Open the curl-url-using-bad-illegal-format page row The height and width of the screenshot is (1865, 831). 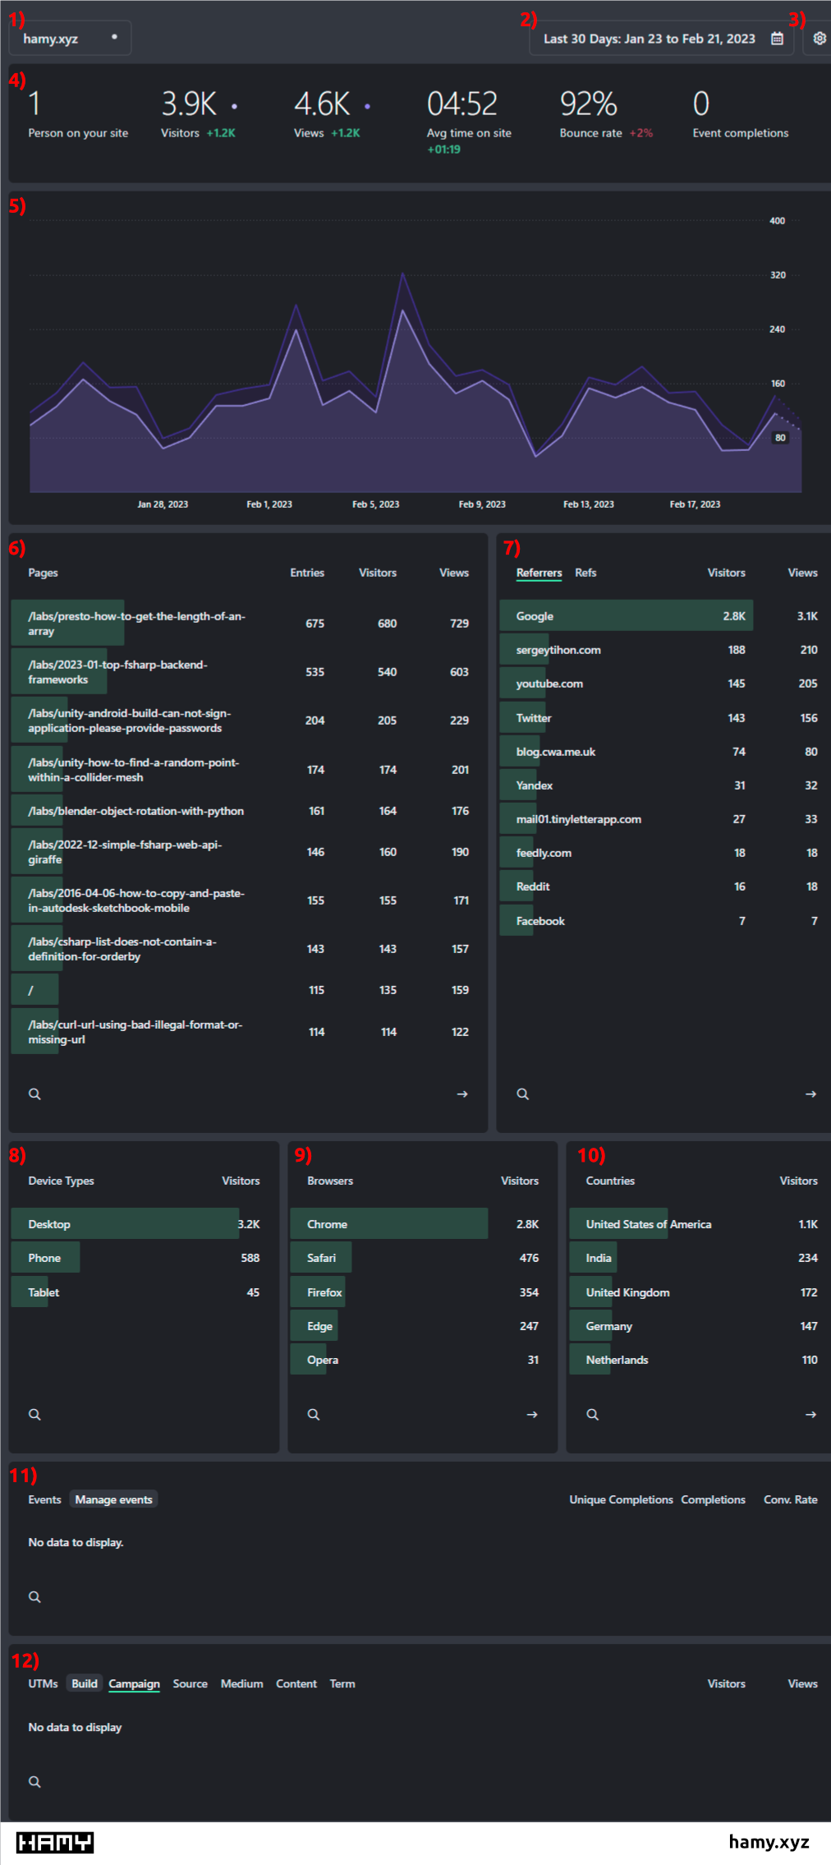pyautogui.click(x=248, y=1032)
